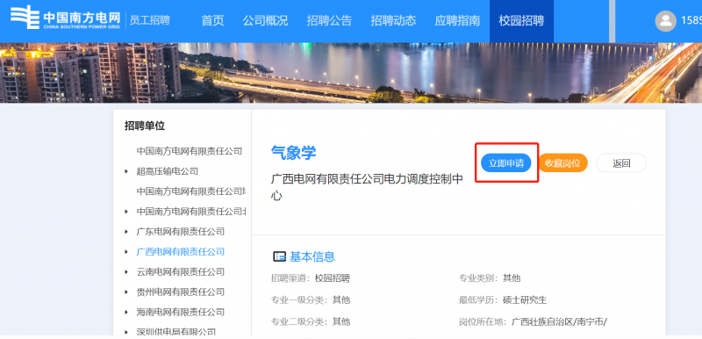Go to the 招聘动态 navigation tab
Viewport: 702px width, 339px height.
pos(393,20)
